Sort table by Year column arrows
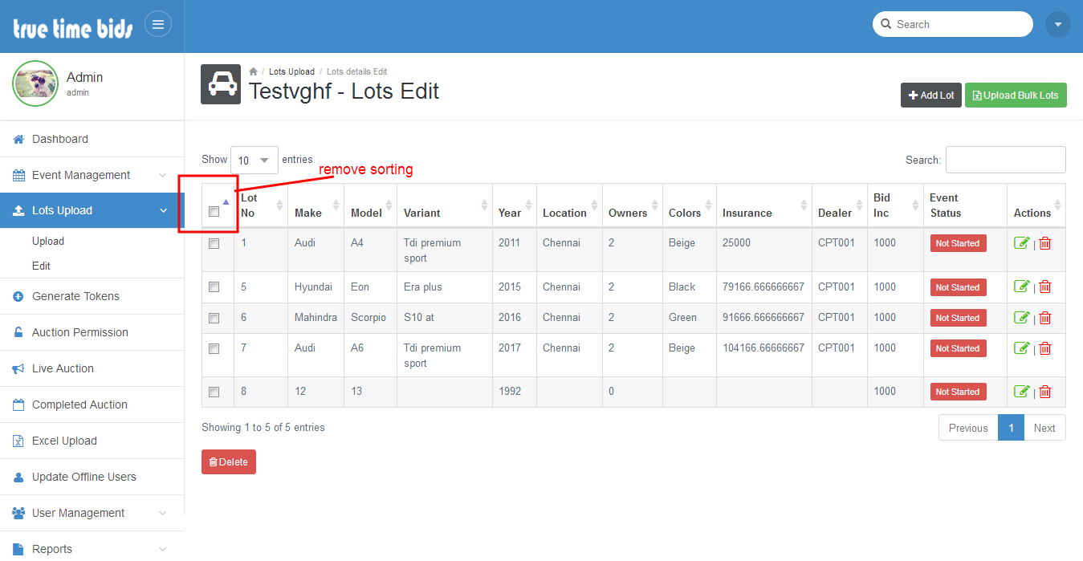The image size is (1083, 561). [x=527, y=205]
